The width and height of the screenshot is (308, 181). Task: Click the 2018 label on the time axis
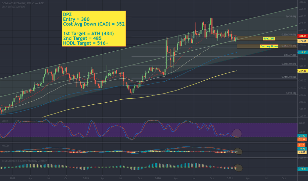click(x=12, y=178)
